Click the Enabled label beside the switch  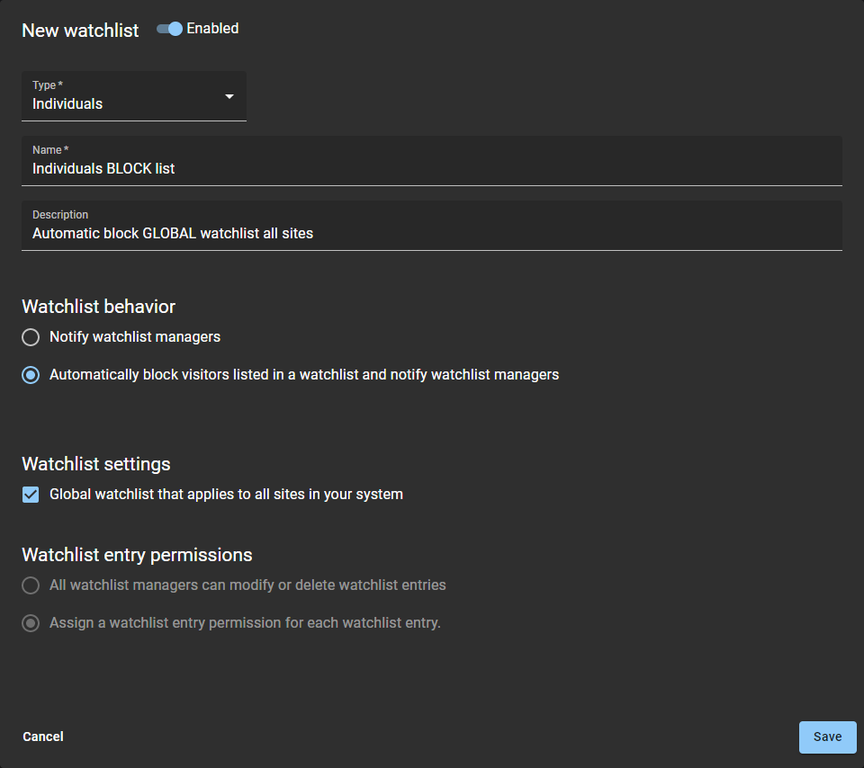click(212, 29)
